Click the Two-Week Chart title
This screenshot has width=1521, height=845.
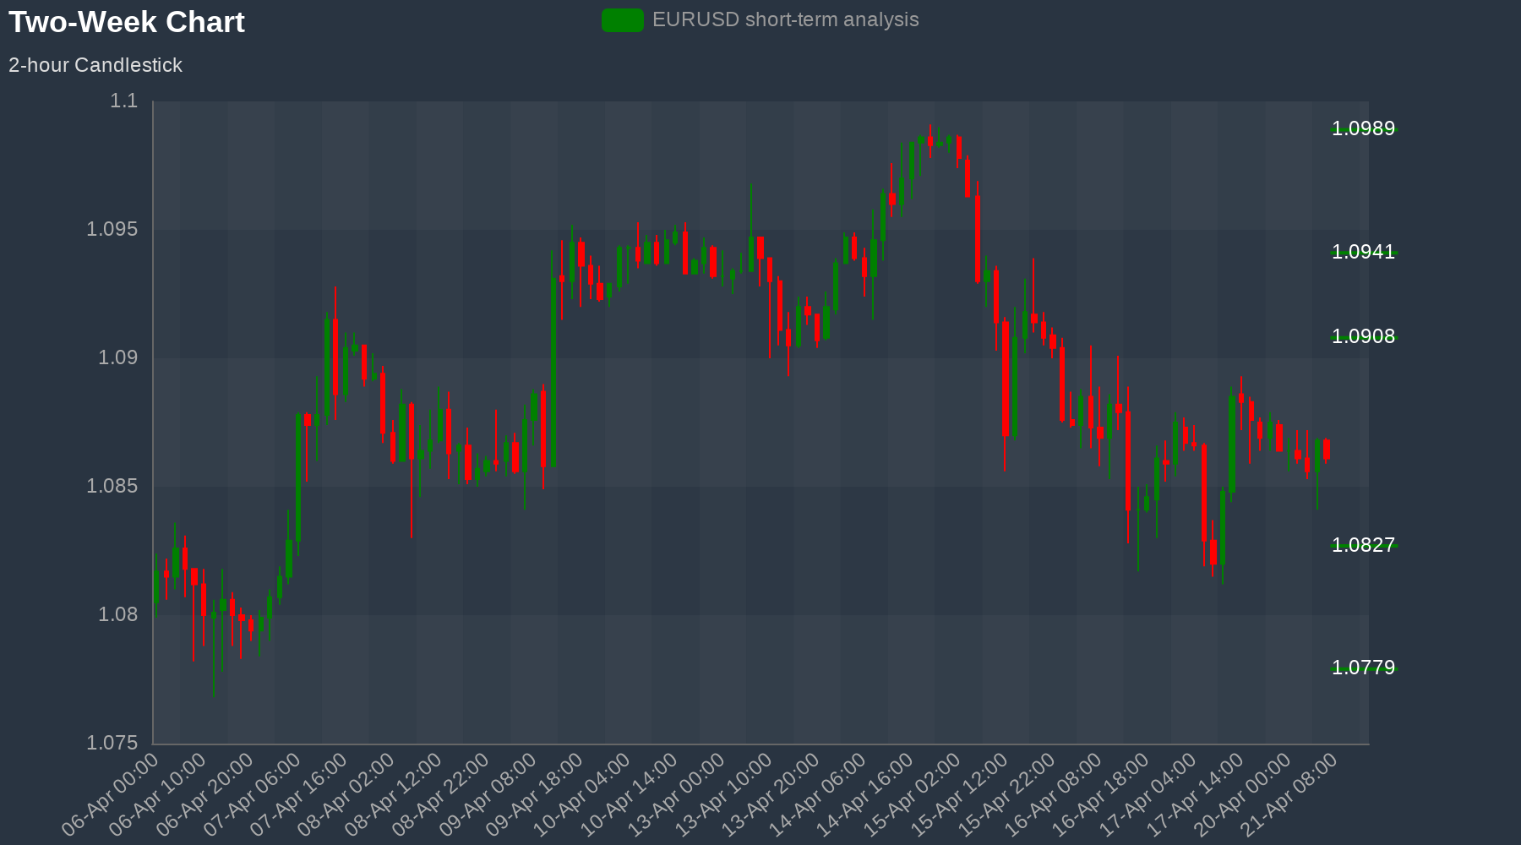click(127, 22)
